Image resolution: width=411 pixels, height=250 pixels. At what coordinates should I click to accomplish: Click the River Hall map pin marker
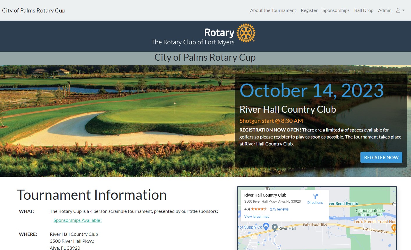pos(275,228)
